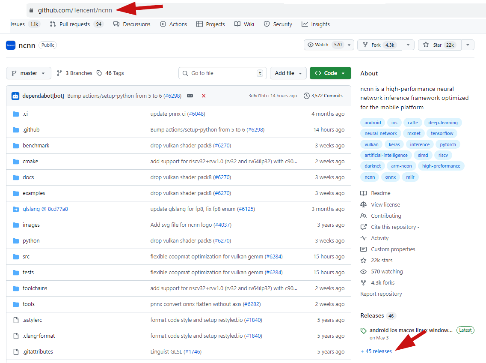The height and width of the screenshot is (363, 486).
Task: Open the Security tab
Action: click(278, 24)
